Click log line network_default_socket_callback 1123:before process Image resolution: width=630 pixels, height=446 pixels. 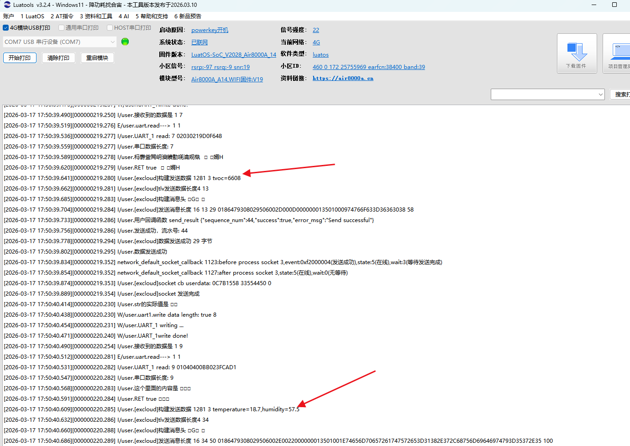[223, 262]
